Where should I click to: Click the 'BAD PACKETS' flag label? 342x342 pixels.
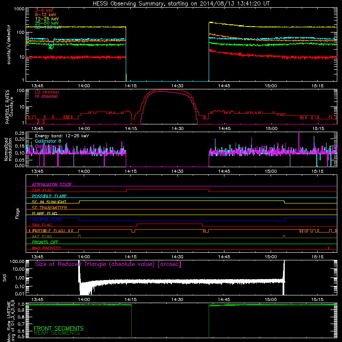[47, 248]
